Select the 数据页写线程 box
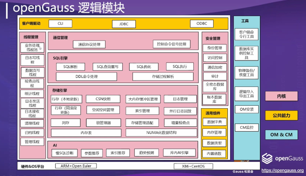This screenshot has width=306, height=176. (x=33, y=72)
